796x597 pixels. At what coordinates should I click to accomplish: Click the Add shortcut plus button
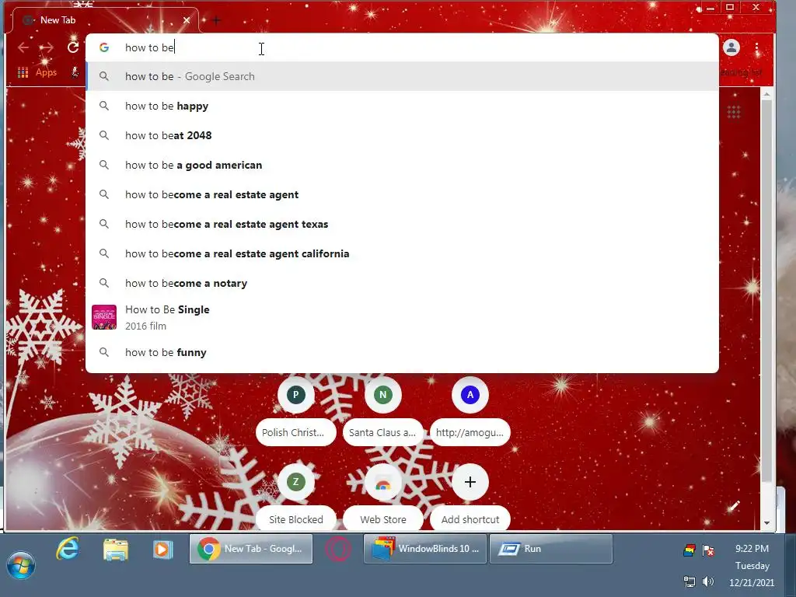click(470, 482)
